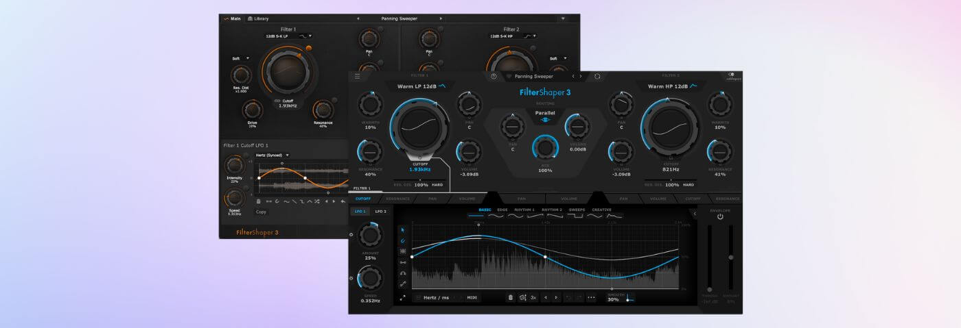Click the help question mark icon

coord(494,76)
